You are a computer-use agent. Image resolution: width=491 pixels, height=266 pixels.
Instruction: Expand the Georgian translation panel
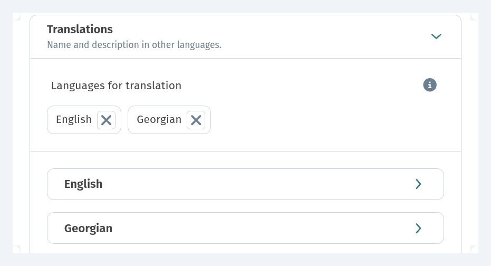[246, 228]
